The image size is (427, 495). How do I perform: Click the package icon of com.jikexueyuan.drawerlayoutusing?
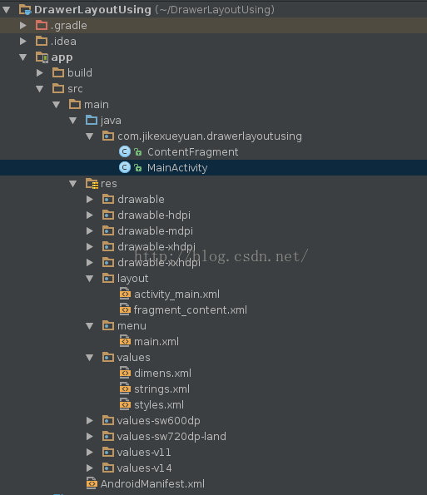click(108, 136)
